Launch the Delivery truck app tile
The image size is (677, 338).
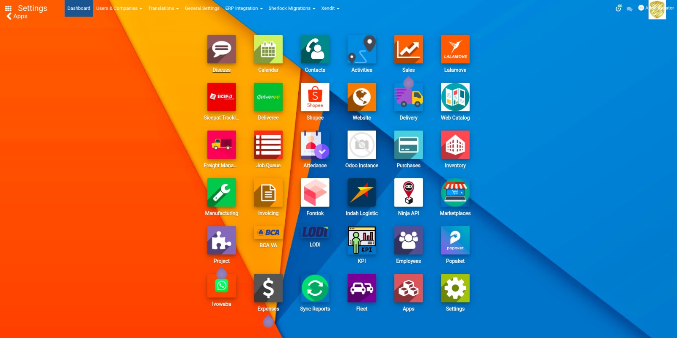[x=408, y=97]
